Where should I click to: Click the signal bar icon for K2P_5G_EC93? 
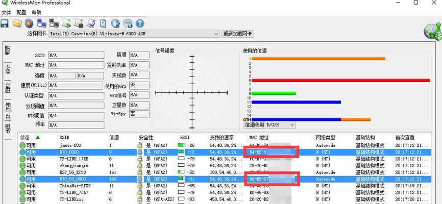[x=181, y=172]
